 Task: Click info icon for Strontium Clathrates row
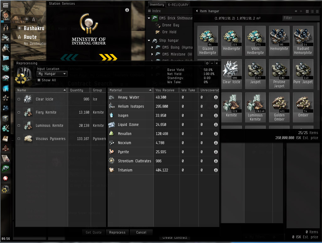[x=216, y=161]
